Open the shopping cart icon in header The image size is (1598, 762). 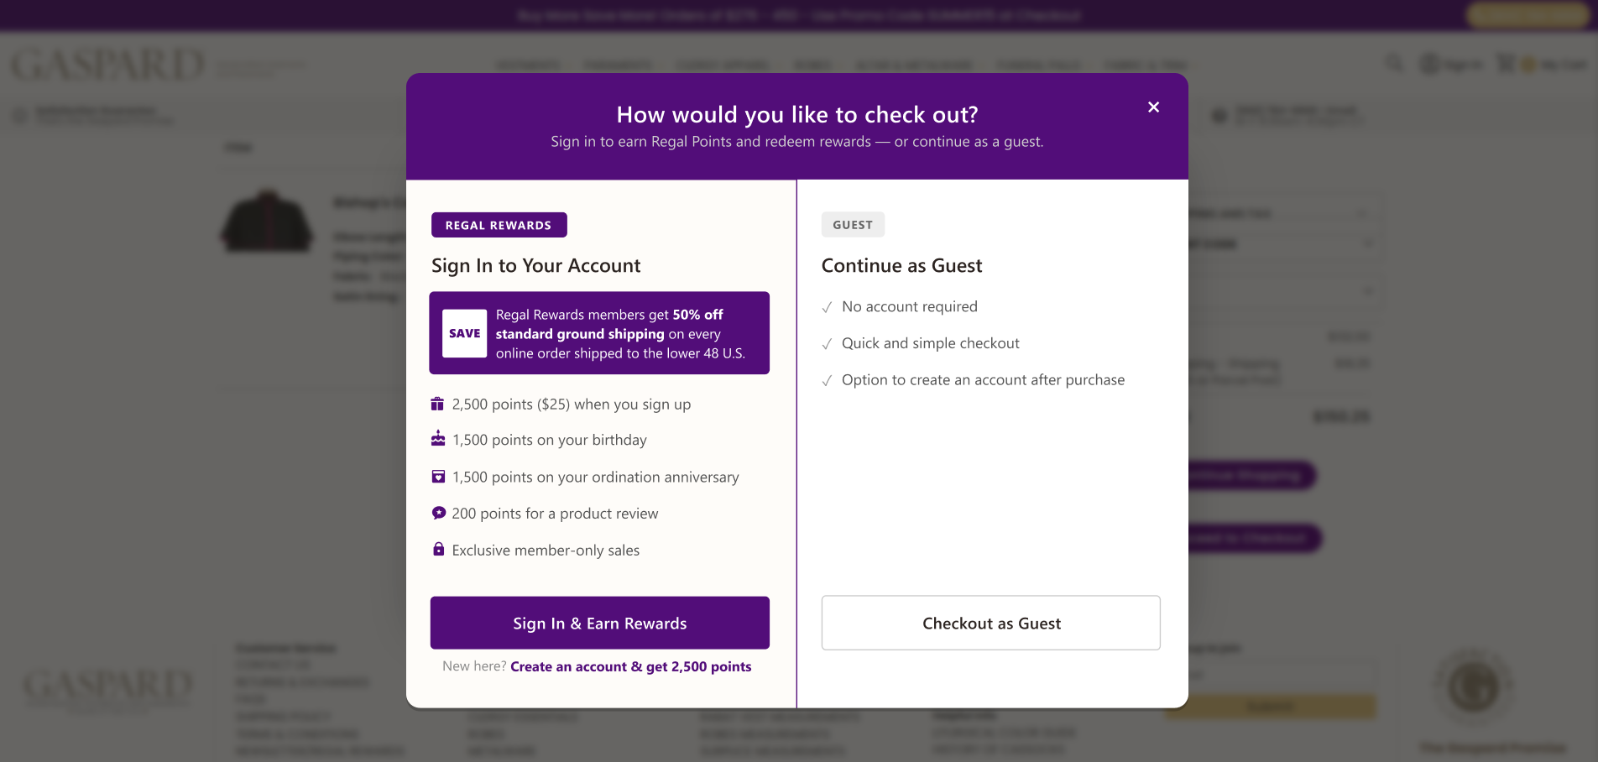1507,64
